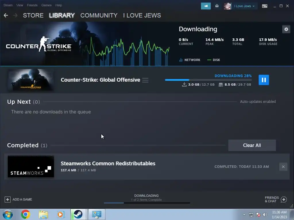Go to the COMMUNITY tab

(x=99, y=15)
